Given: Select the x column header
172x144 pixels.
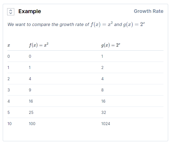Looking at the screenshot, I should click(9, 45).
